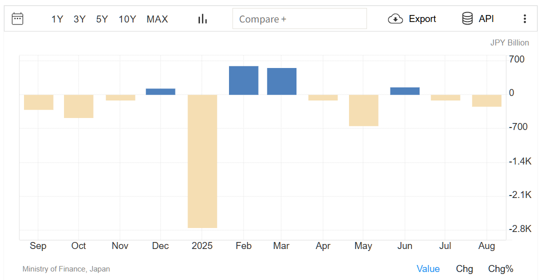This screenshot has height=280, width=544.
Task: Open the three-dot more options menu
Action: [x=524, y=19]
